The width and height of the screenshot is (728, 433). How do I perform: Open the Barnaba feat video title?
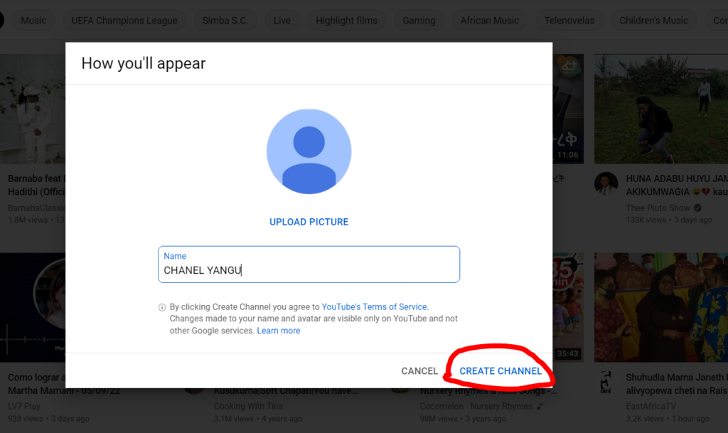(37, 185)
